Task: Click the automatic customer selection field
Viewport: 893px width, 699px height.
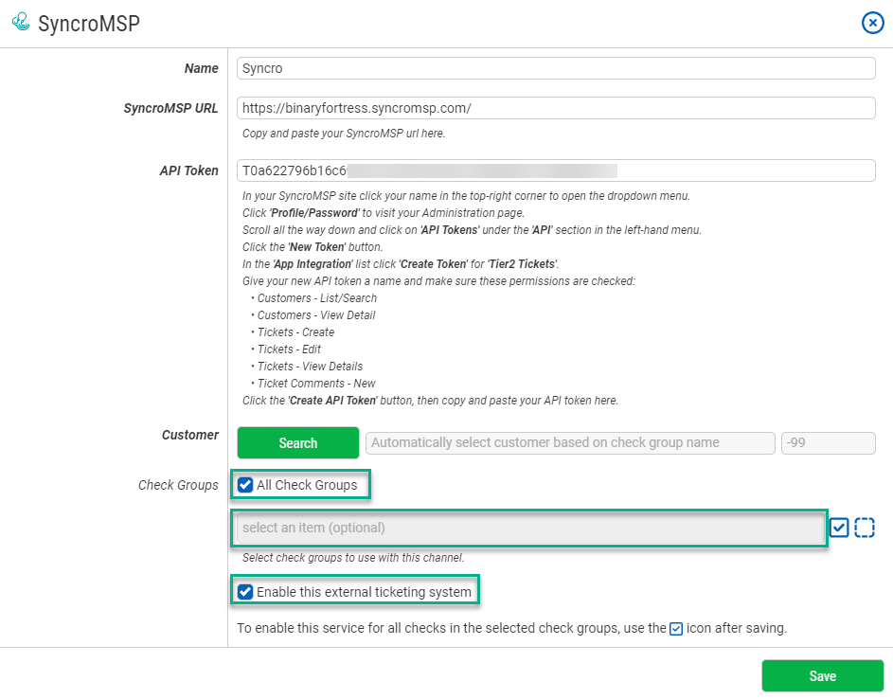Action: coord(569,442)
